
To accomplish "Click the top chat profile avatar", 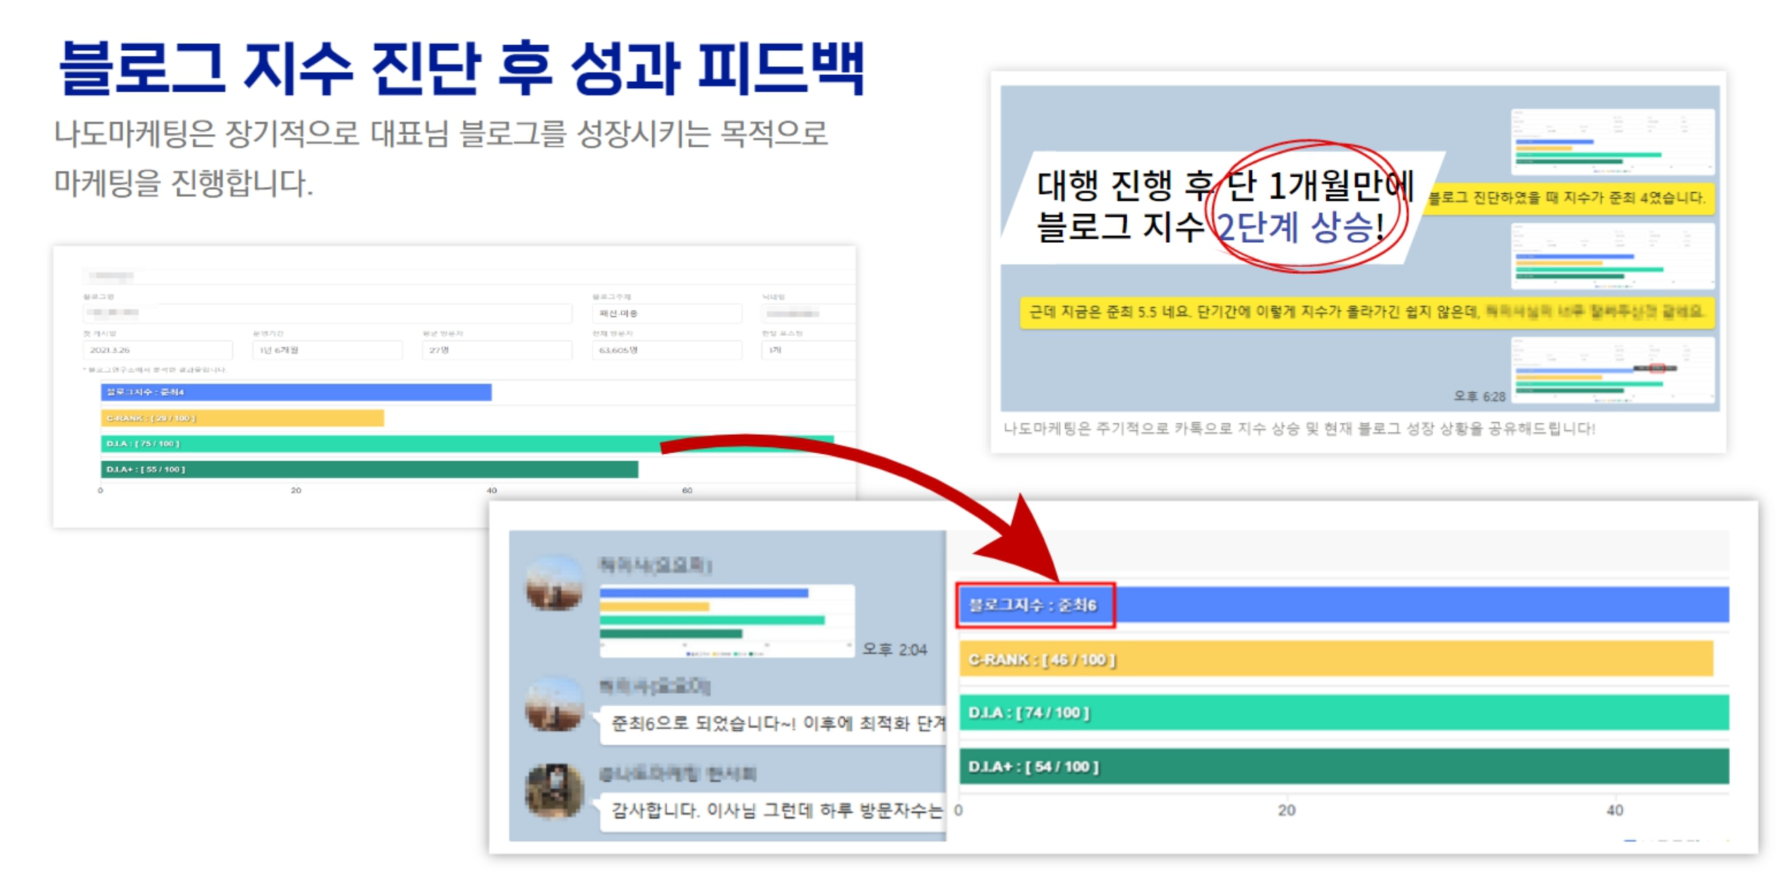I will [x=554, y=583].
